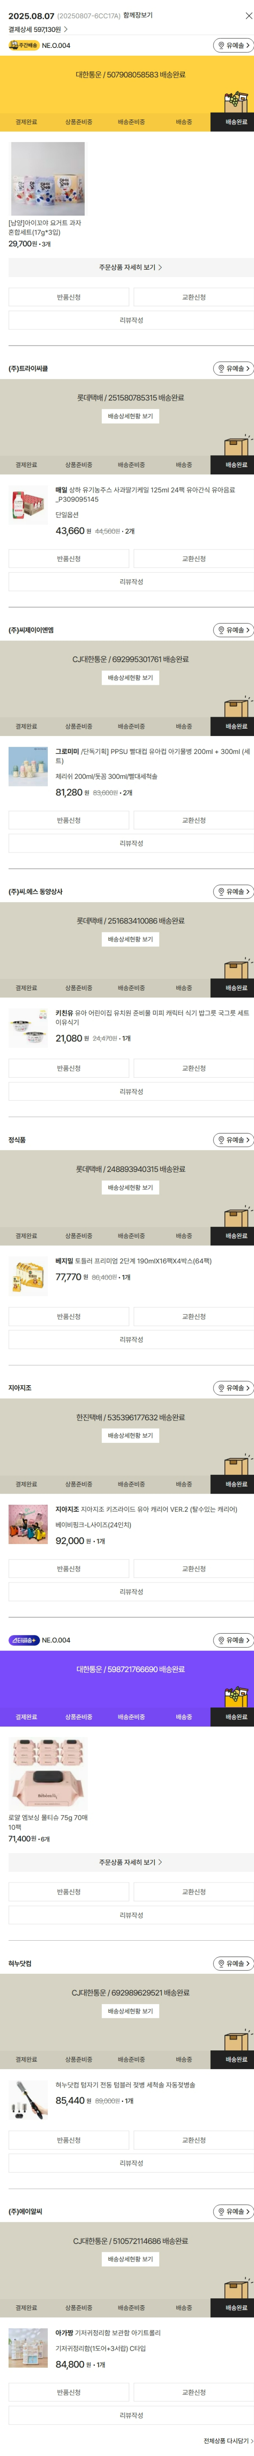Click the 유예술 location pin for (주)트라이씨클

pos(233,368)
